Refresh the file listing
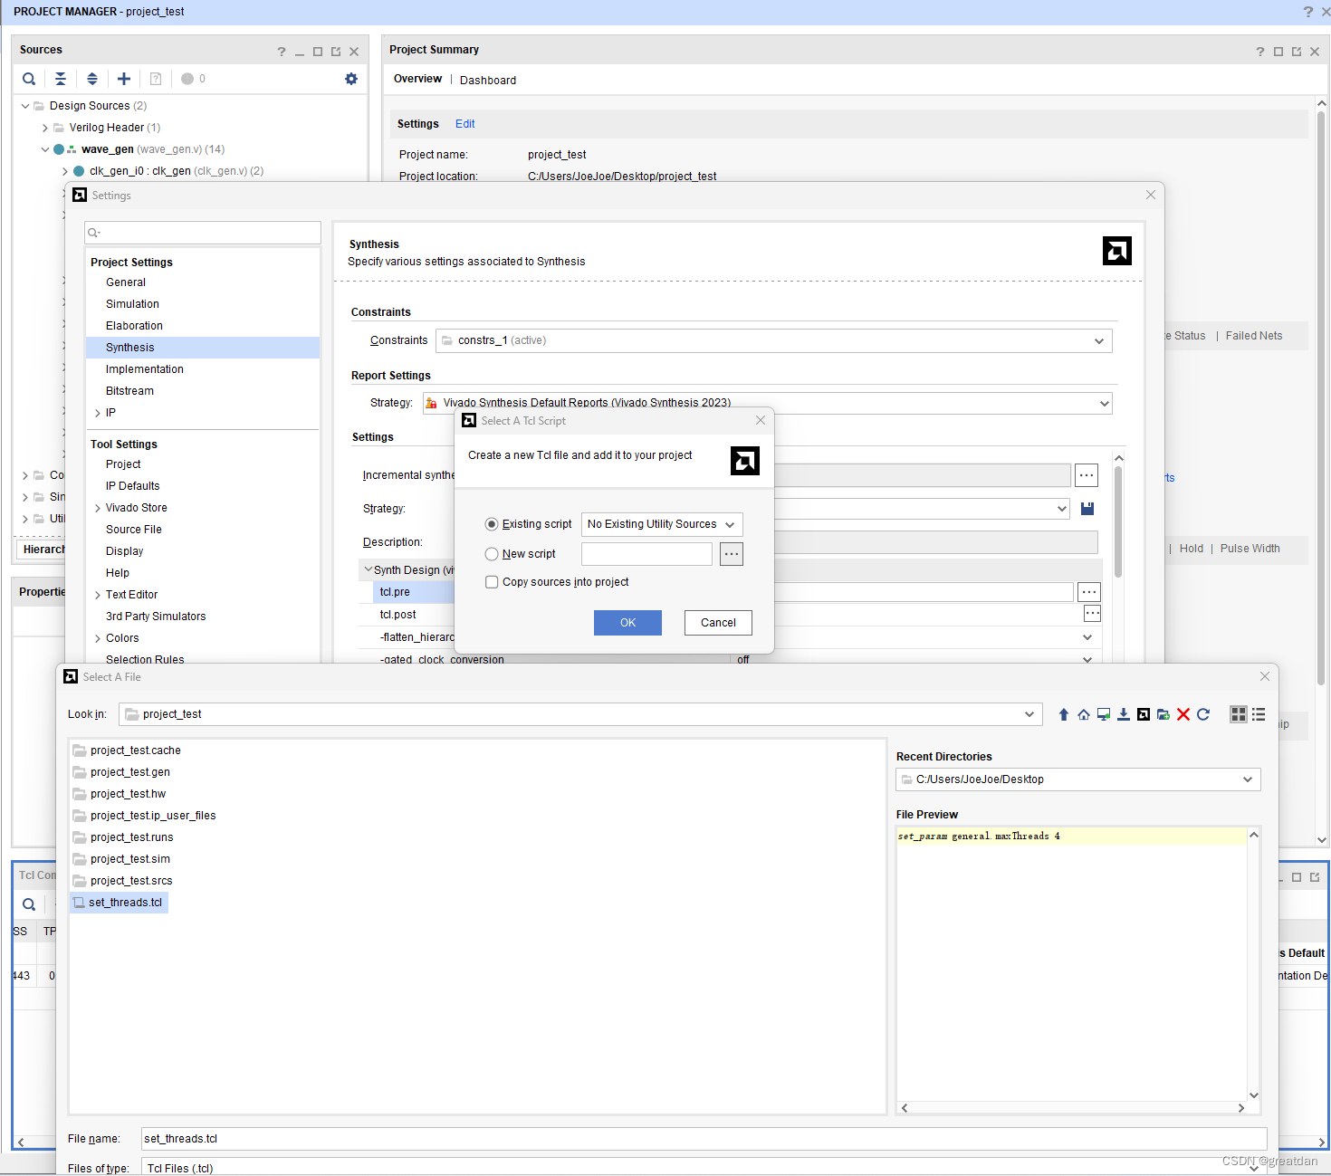The width and height of the screenshot is (1331, 1176). tap(1203, 714)
